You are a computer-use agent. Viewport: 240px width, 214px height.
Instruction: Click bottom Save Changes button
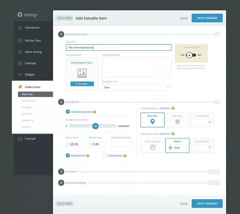click(x=207, y=204)
